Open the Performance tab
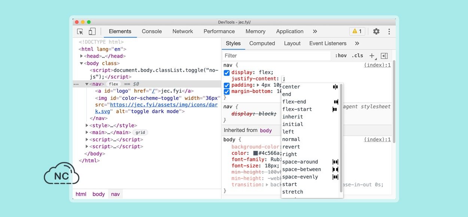 coord(219,31)
